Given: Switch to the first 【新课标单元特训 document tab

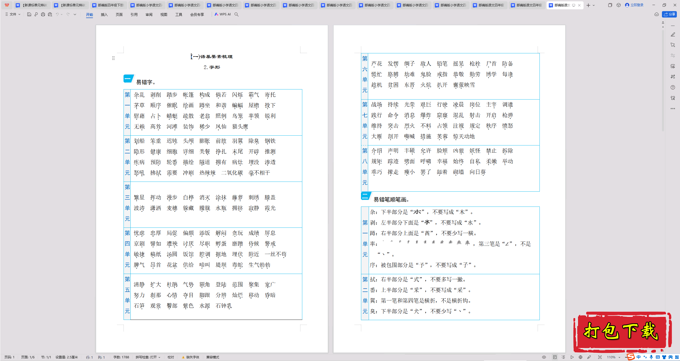Looking at the screenshot, I should click(32, 5).
